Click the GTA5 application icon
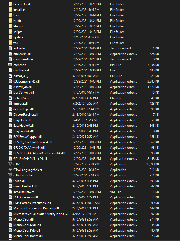This screenshot has height=241, width=180. click(10, 164)
